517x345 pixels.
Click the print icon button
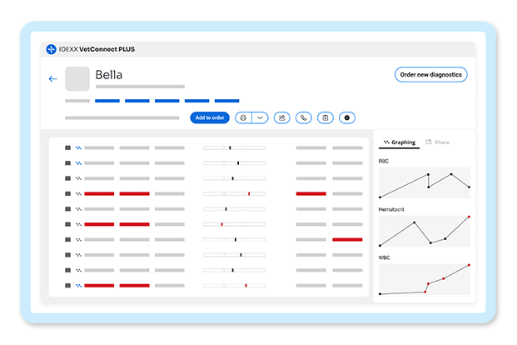[x=243, y=117]
